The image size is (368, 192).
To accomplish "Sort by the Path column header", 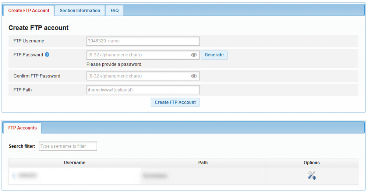I will 203,163.
